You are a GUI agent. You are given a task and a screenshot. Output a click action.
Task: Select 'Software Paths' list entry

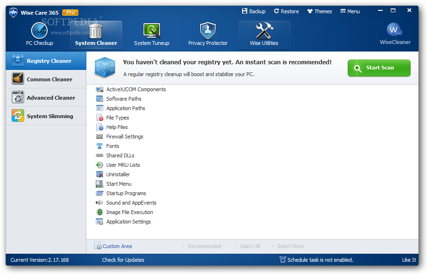click(x=124, y=99)
